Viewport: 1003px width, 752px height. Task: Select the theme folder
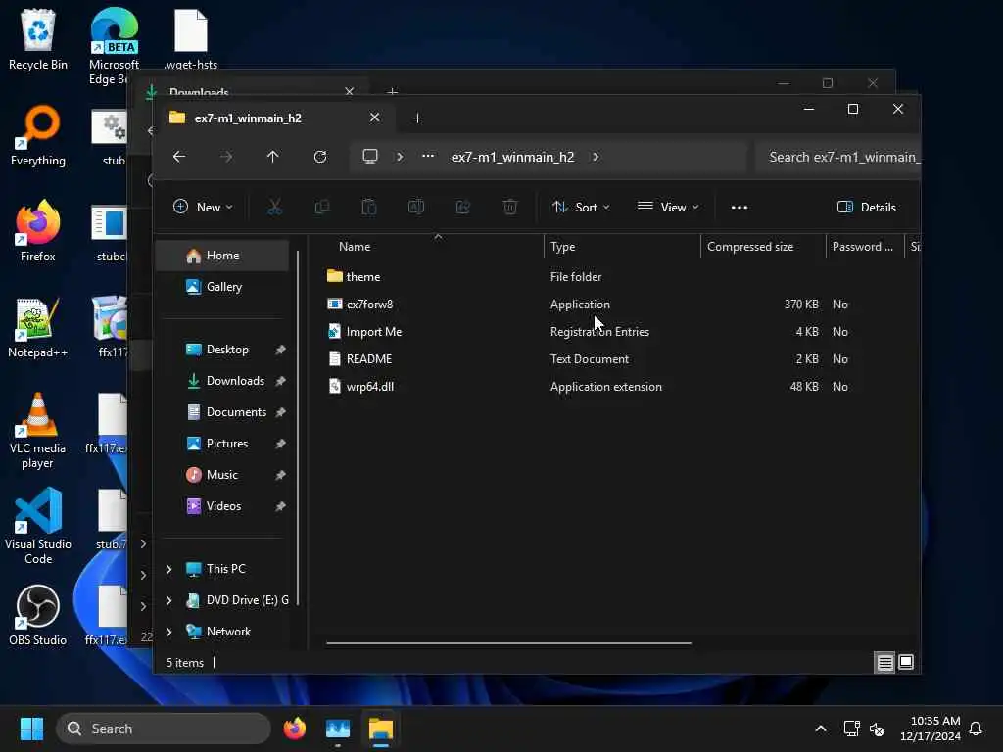[x=353, y=276]
